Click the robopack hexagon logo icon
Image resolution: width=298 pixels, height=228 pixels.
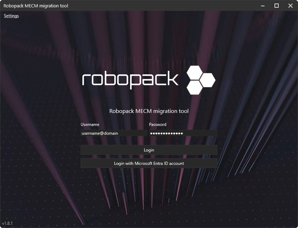(x=202, y=80)
